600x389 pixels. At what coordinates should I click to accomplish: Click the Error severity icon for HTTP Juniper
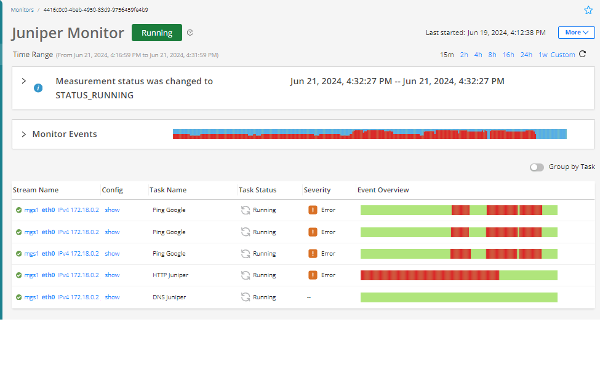[x=313, y=275]
